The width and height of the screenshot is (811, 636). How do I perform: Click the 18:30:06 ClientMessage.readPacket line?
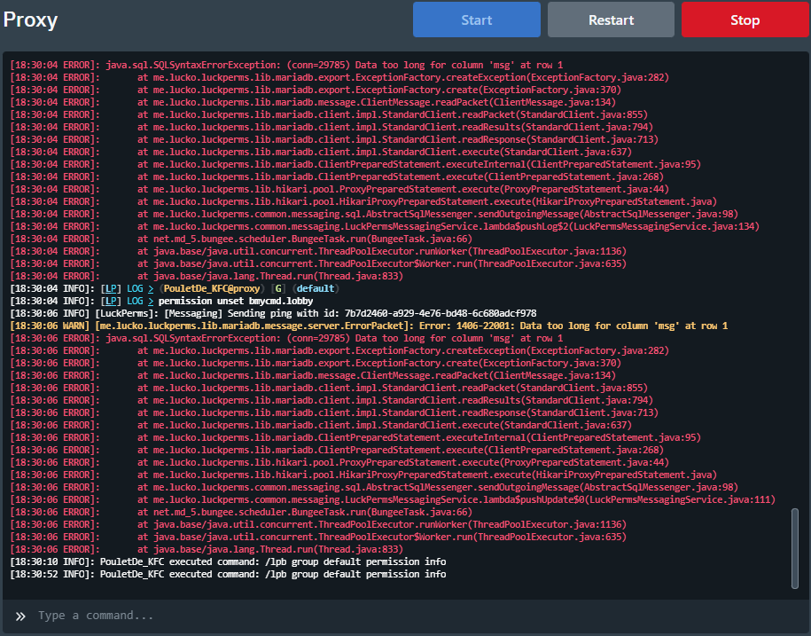pyautogui.click(x=313, y=375)
